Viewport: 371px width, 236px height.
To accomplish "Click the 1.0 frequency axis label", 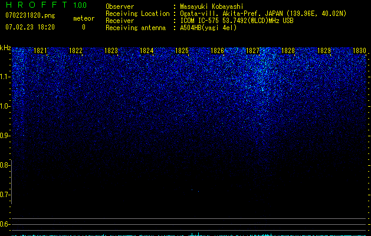I will tap(5, 106).
